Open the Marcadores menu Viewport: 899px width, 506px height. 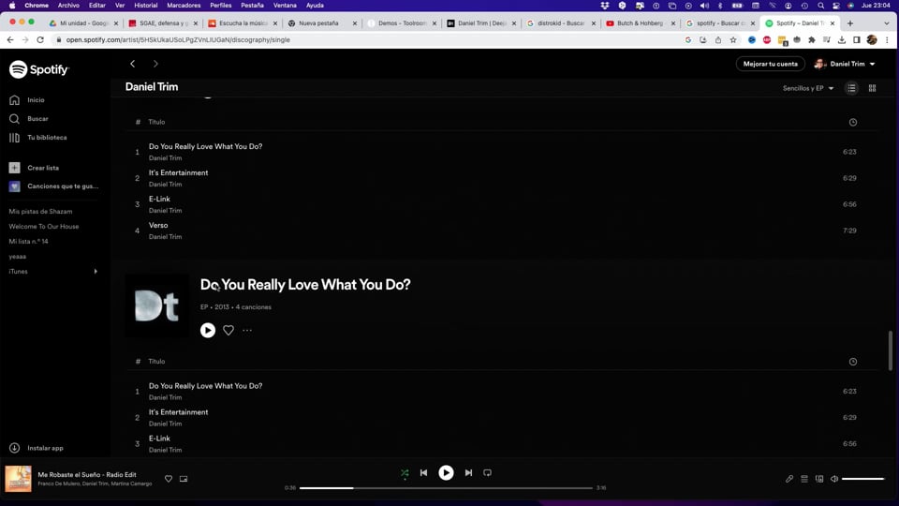point(184,6)
